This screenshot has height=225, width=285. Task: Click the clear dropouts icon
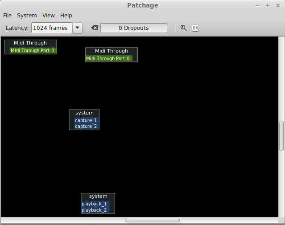tap(95, 28)
